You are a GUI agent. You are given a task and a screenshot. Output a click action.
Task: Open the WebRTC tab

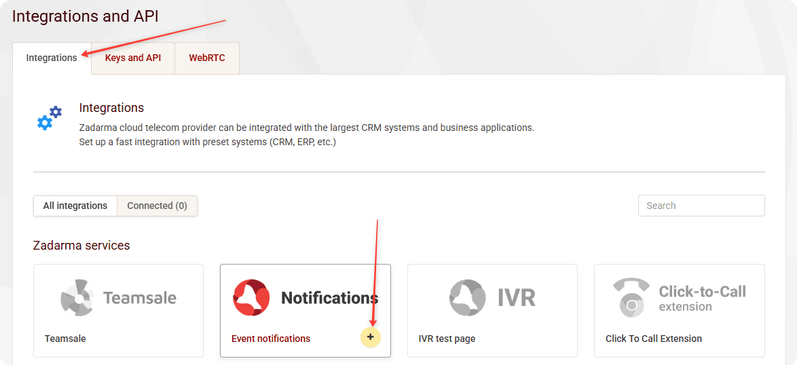click(207, 58)
